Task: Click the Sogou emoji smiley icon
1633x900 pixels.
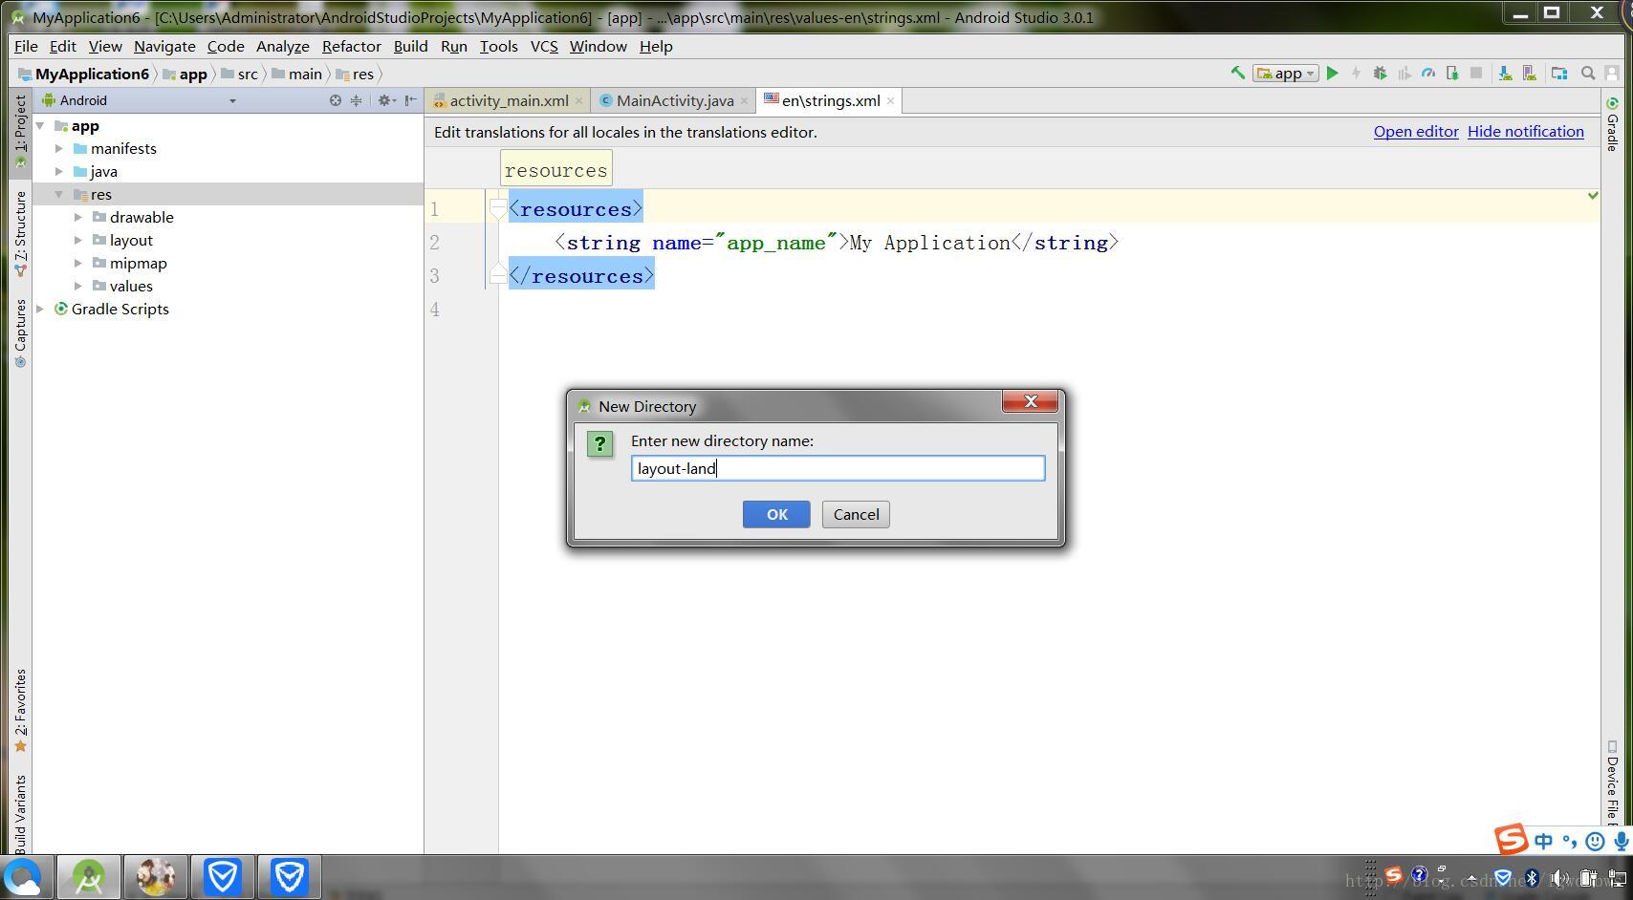Action: click(x=1595, y=841)
